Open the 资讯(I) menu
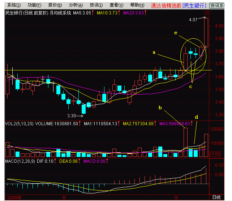This screenshot has width=232, height=201. [96, 5]
